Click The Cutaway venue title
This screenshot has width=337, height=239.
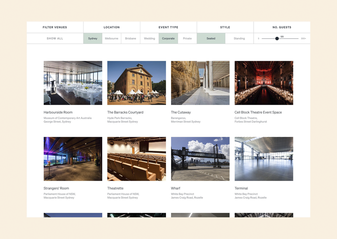tap(181, 112)
